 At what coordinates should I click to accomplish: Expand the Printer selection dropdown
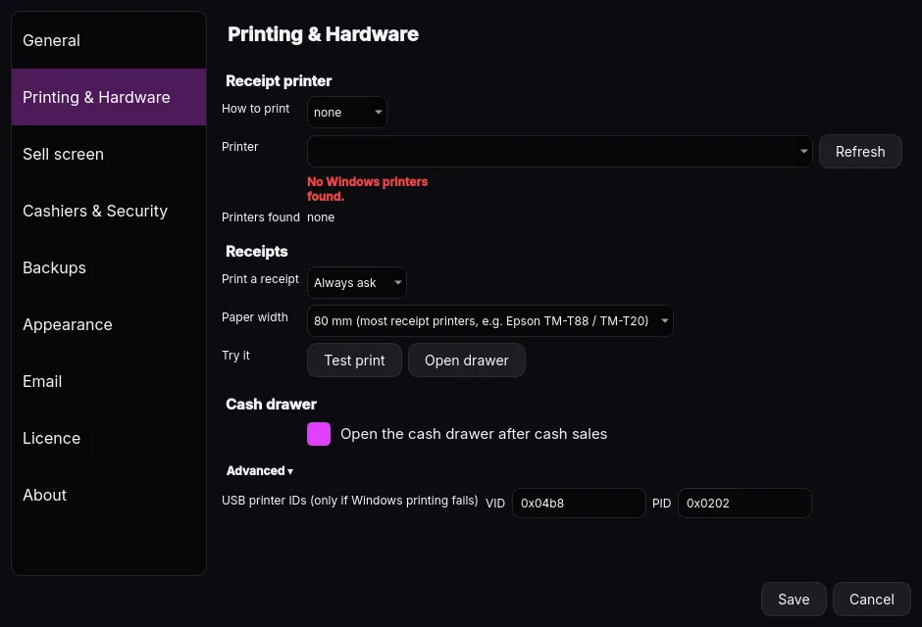pos(560,152)
